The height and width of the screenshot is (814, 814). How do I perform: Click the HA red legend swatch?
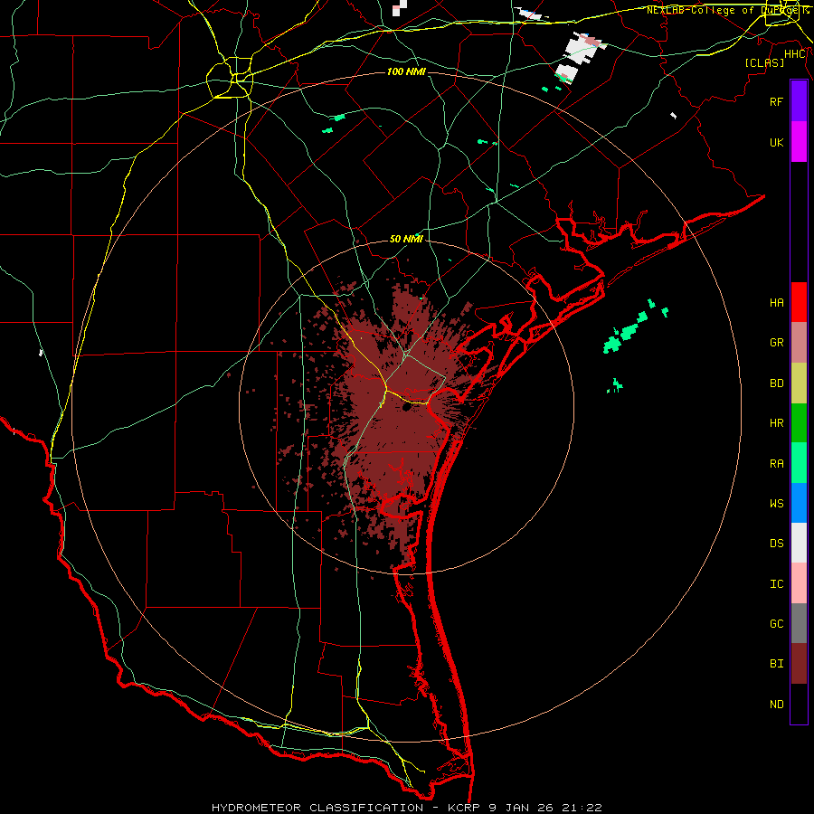tap(799, 302)
